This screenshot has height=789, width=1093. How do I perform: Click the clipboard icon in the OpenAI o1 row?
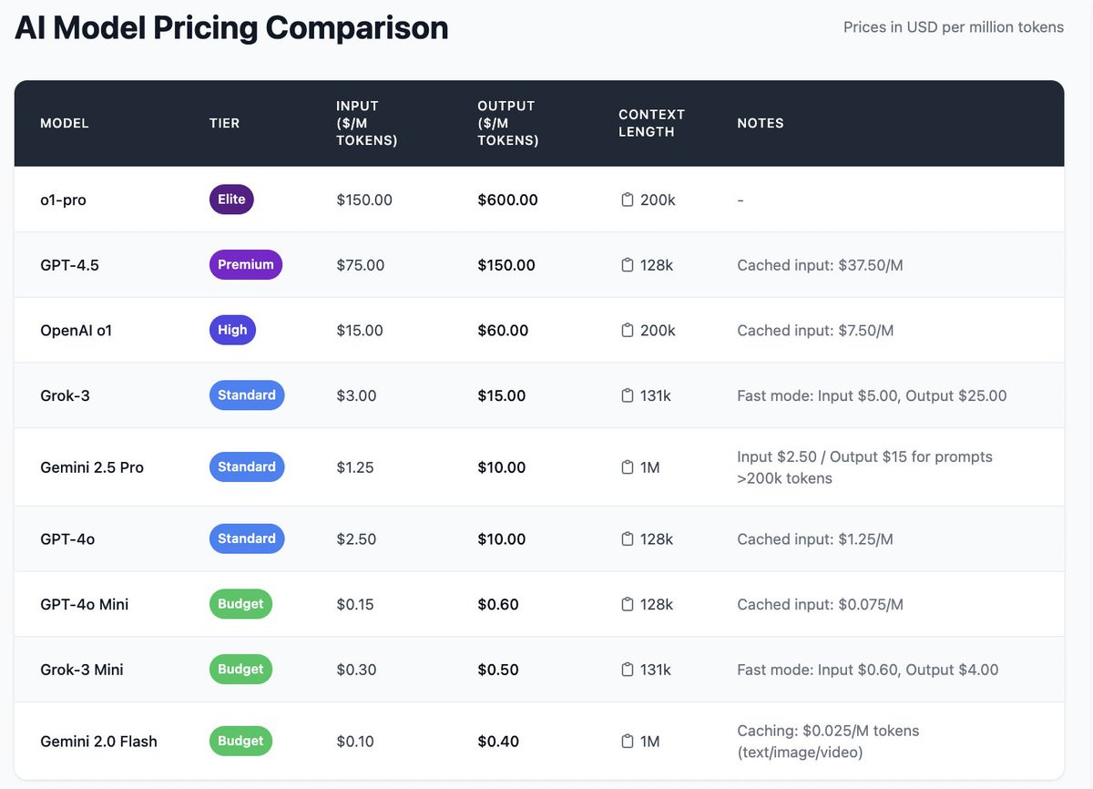tap(627, 330)
